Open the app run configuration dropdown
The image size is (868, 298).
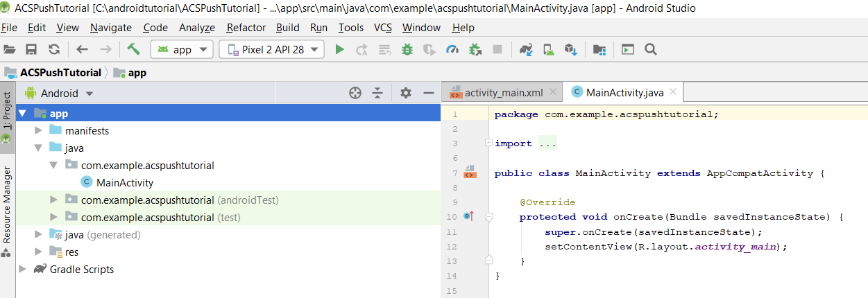[182, 49]
